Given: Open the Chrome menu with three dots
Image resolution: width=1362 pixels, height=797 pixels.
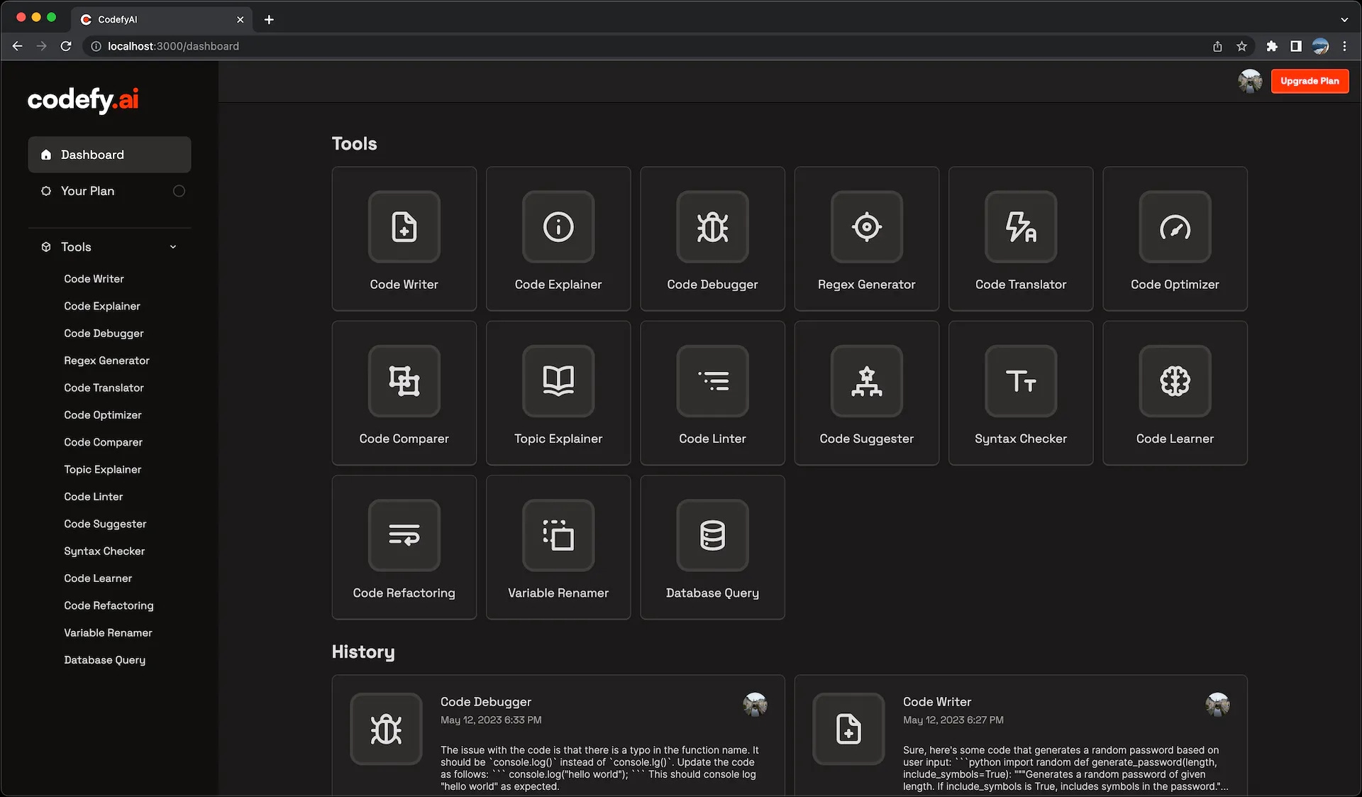Looking at the screenshot, I should 1344,45.
